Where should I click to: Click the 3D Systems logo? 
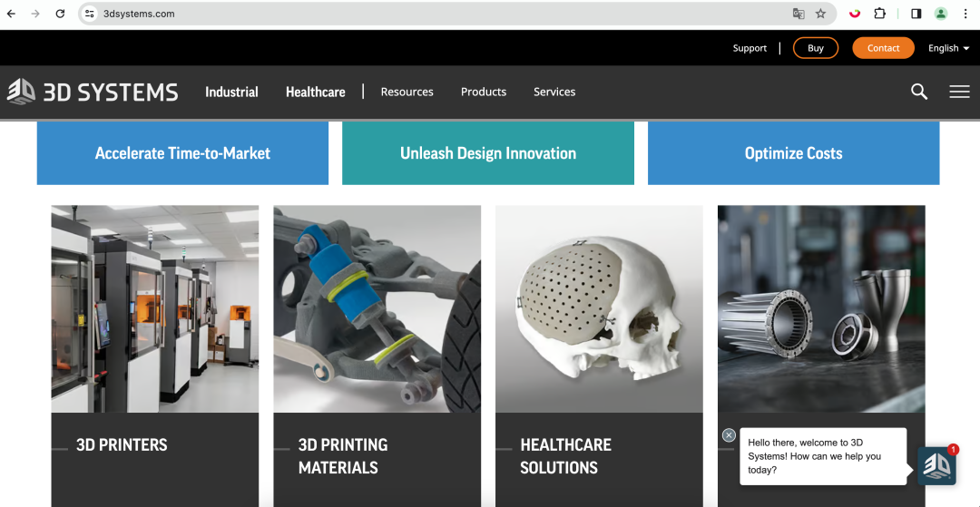93,92
